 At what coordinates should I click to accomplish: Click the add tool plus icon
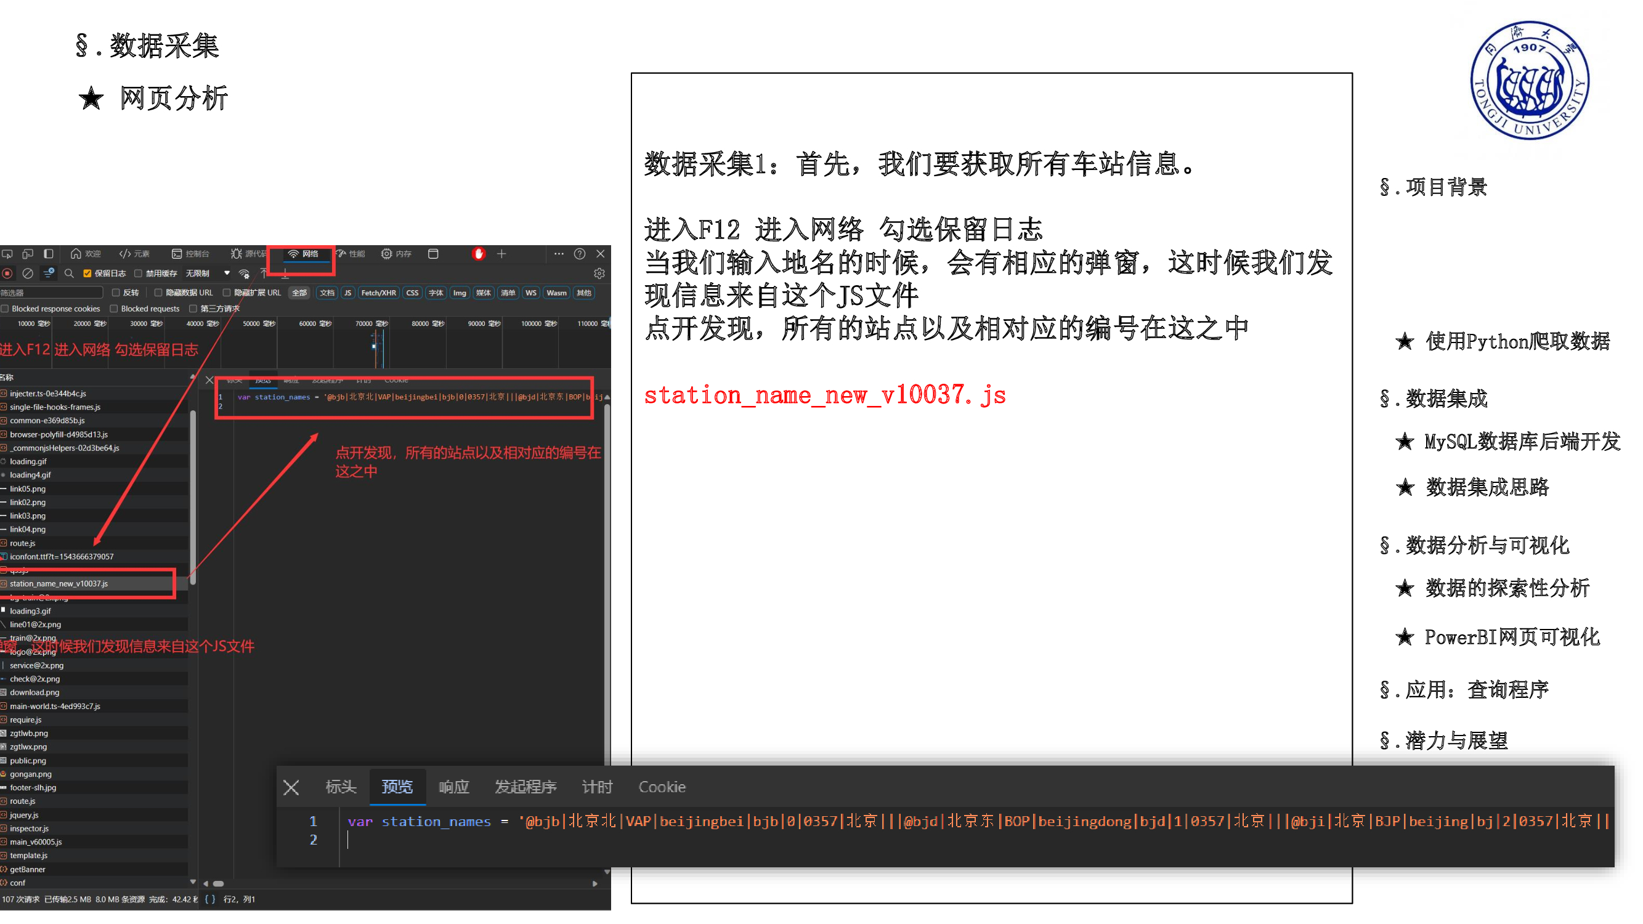(x=501, y=254)
